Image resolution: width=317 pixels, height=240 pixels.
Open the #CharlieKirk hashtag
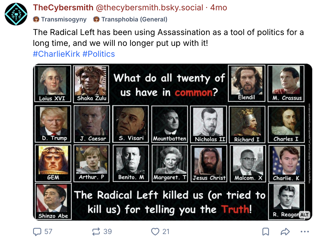56,54
